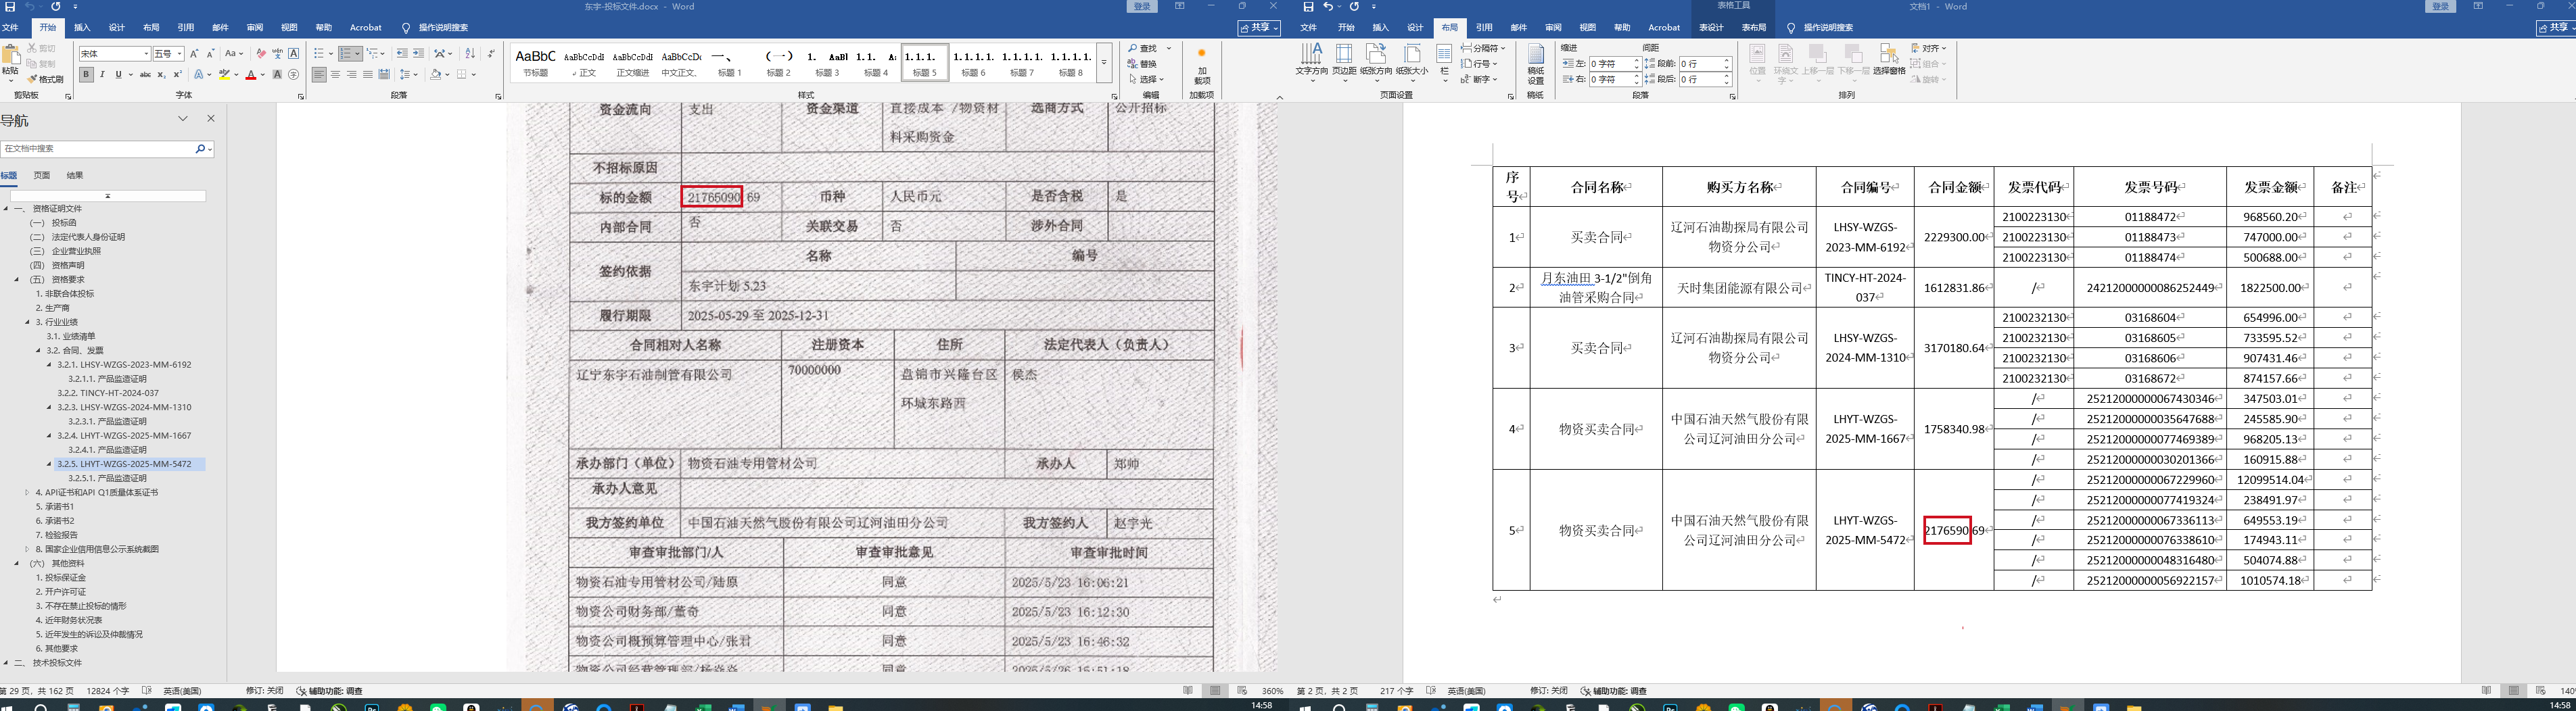Apply the 正文缩进 style
The height and width of the screenshot is (711, 2576).
pyautogui.click(x=632, y=62)
